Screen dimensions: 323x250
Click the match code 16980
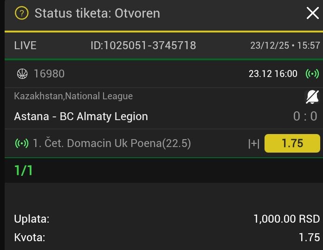49,73
